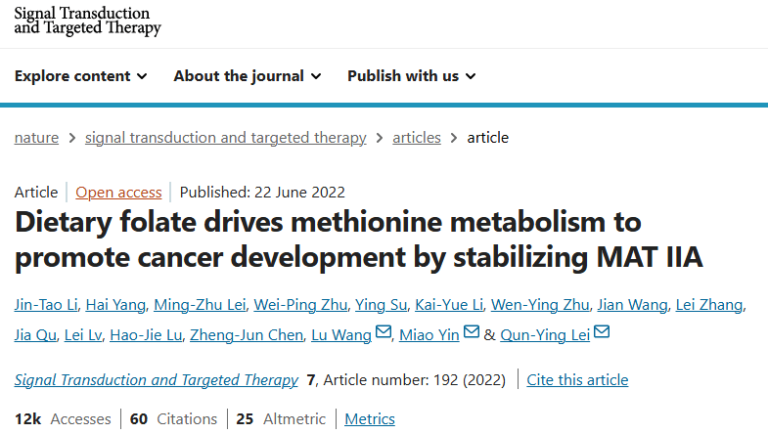Go to the nature breadcrumb link

pos(36,138)
